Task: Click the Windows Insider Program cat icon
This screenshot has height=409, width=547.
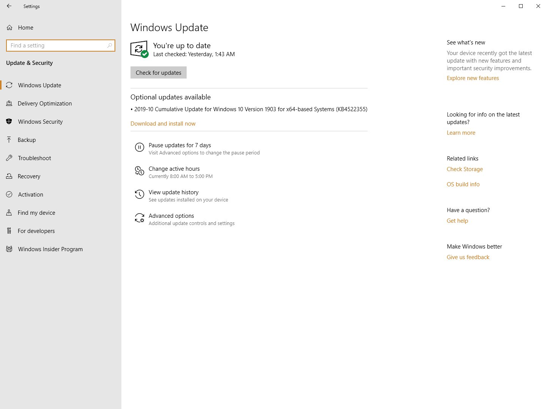Action: tap(9, 249)
